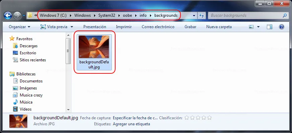This screenshot has height=133, width=292.
Task: Click Correo electrónico in the toolbar
Action: tap(158, 27)
